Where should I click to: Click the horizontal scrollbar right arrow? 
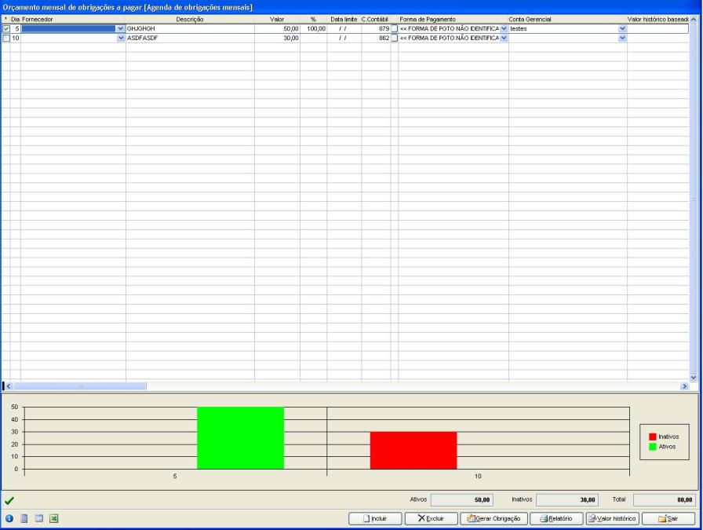tap(684, 386)
